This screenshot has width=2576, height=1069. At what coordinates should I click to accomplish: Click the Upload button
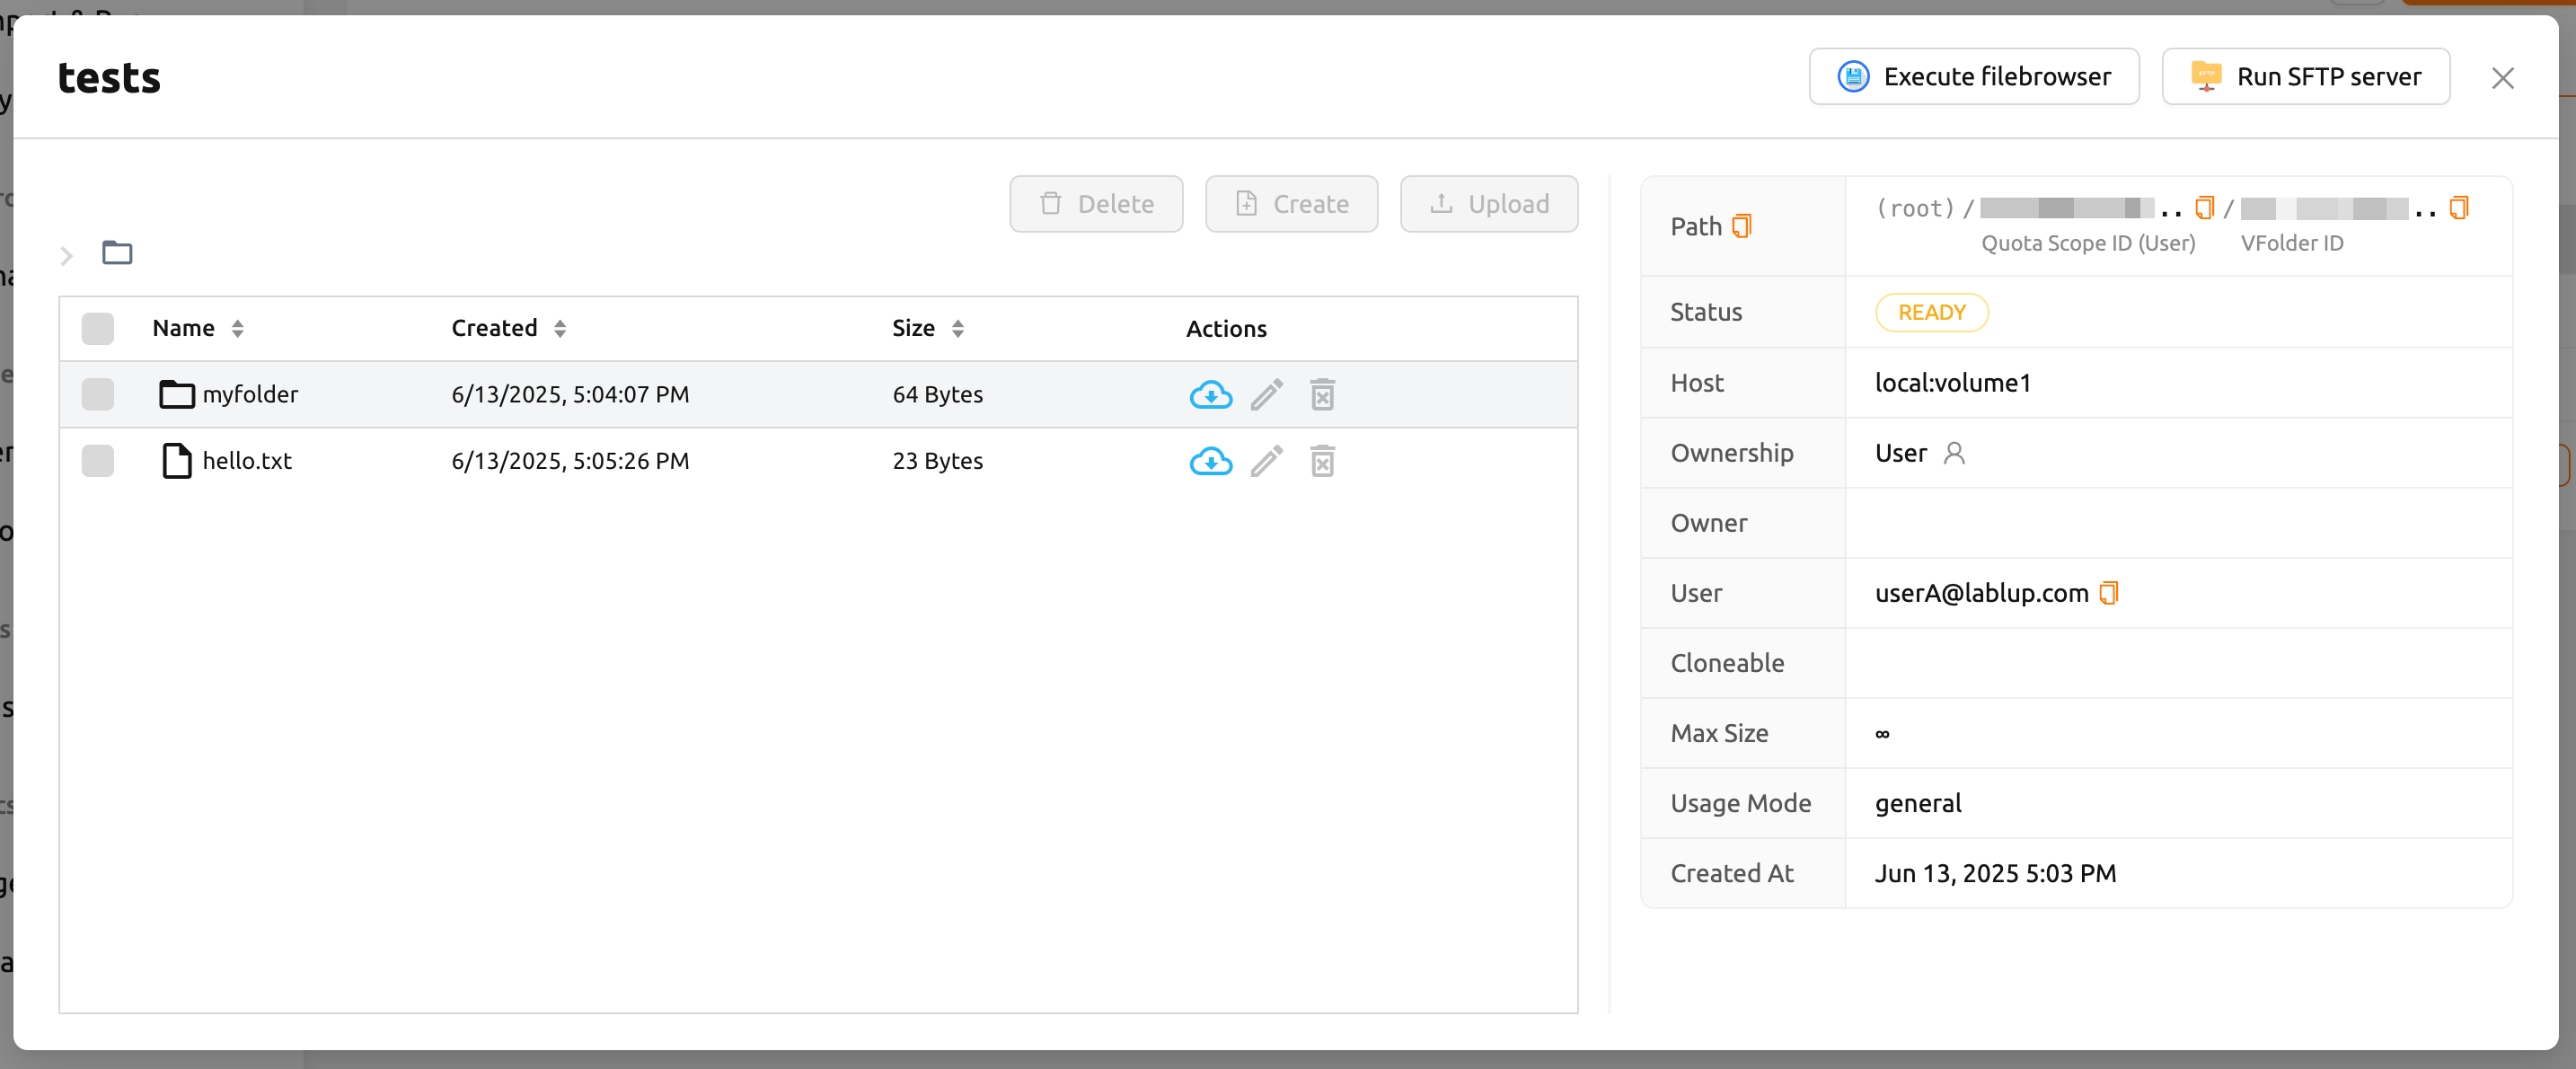(1488, 204)
